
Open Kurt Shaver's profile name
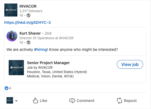[x=30, y=33]
